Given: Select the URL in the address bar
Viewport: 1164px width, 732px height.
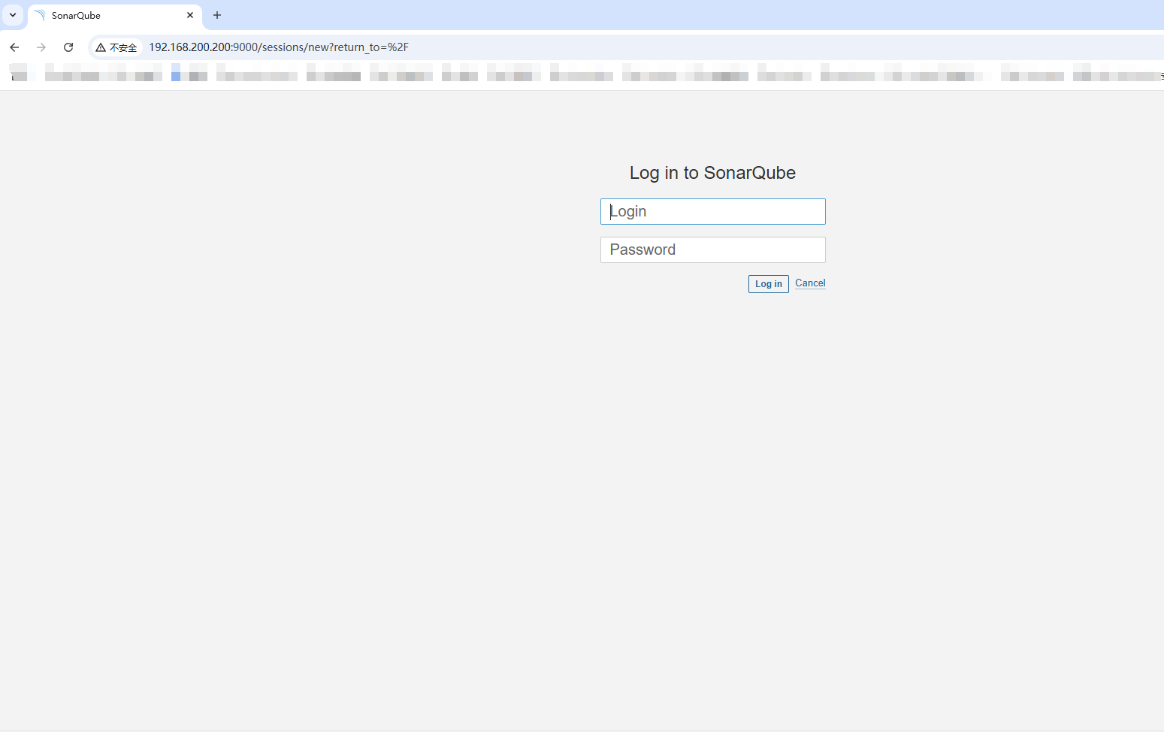Looking at the screenshot, I should (x=279, y=47).
